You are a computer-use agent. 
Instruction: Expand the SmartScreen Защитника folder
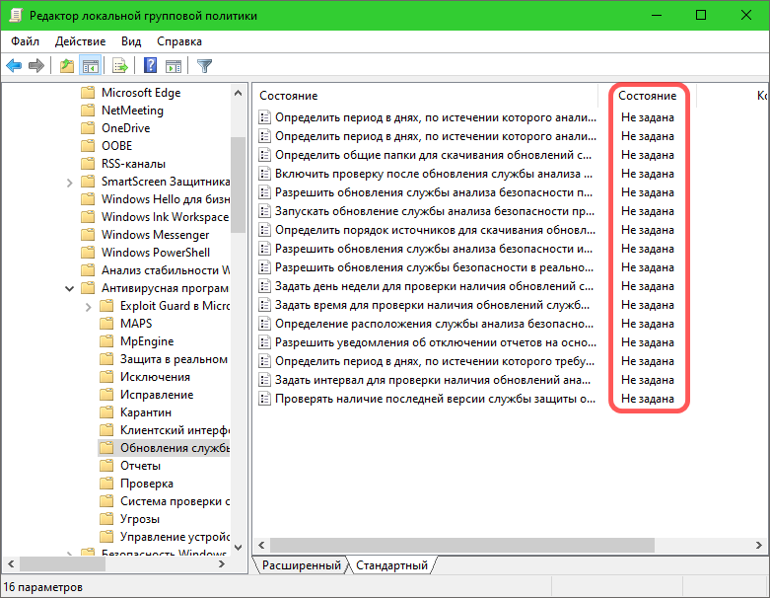tap(69, 182)
